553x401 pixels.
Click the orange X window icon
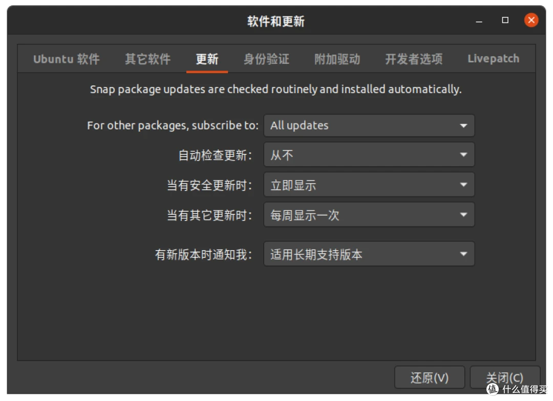[531, 20]
